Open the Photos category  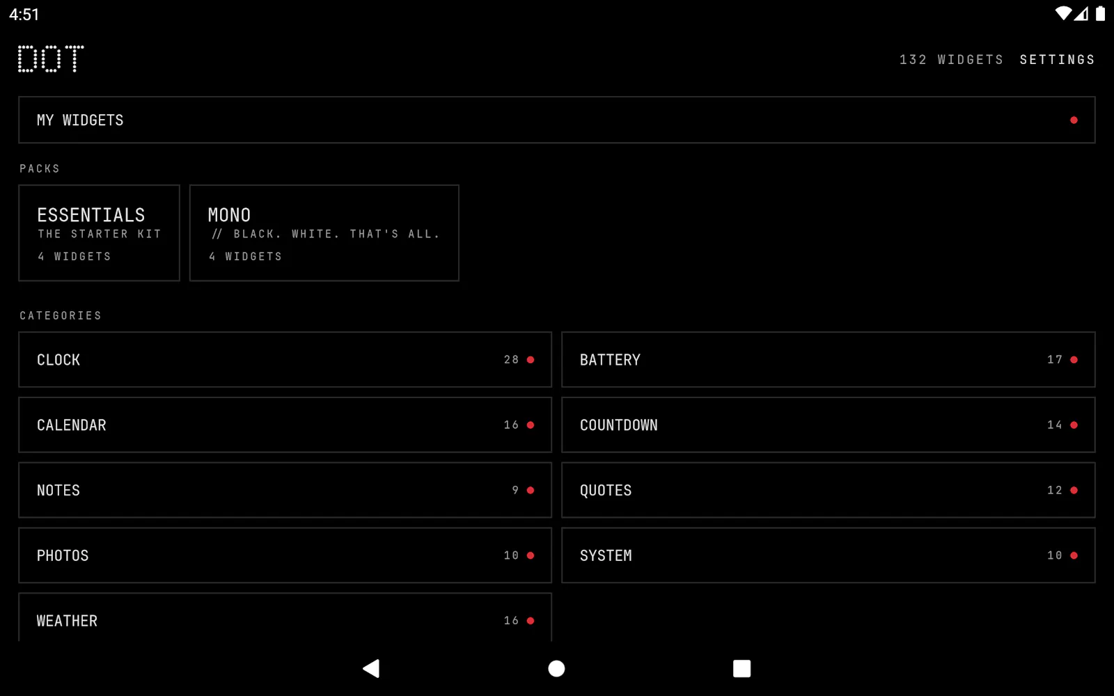pyautogui.click(x=285, y=555)
